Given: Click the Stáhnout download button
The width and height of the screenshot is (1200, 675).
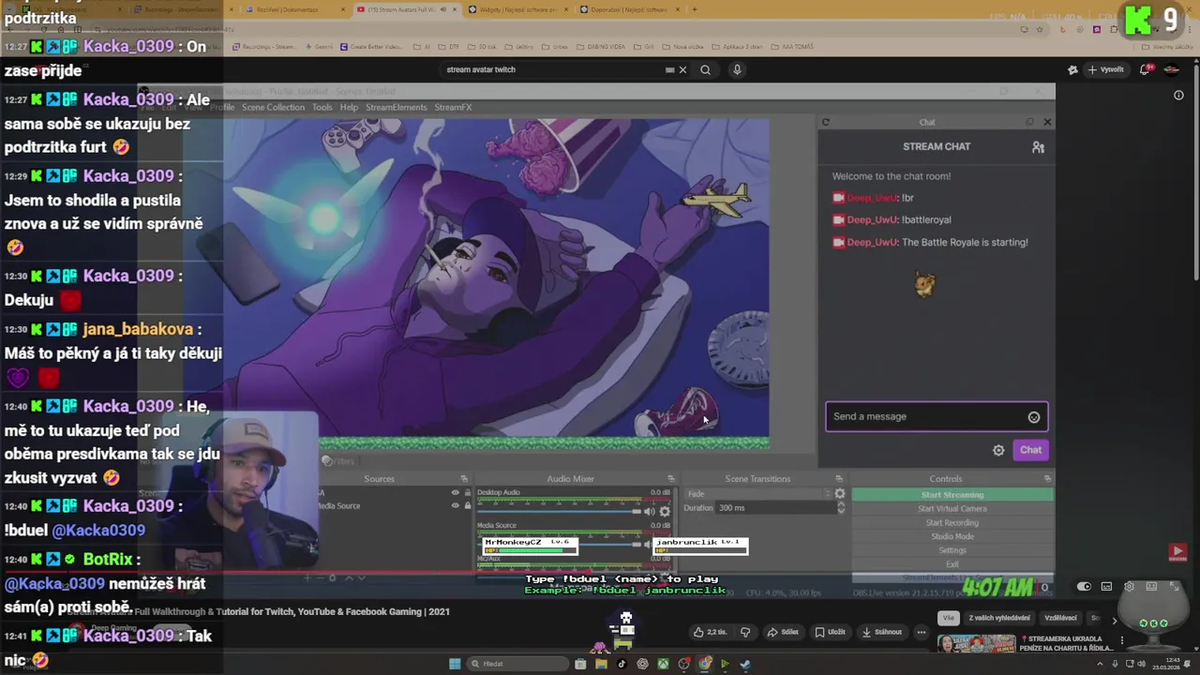Looking at the screenshot, I should (882, 632).
